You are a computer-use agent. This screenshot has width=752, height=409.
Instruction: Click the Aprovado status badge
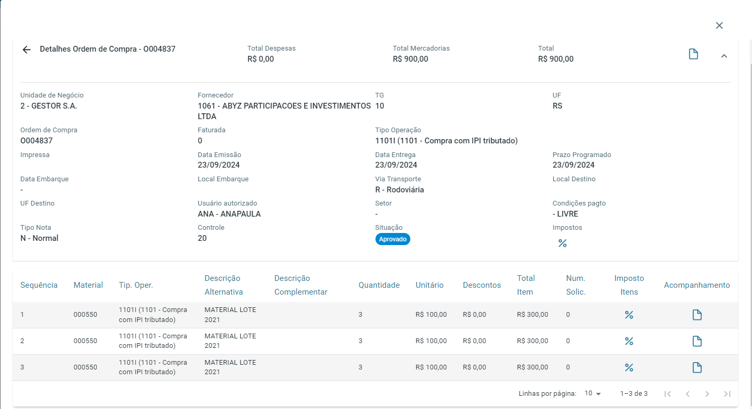pos(392,239)
